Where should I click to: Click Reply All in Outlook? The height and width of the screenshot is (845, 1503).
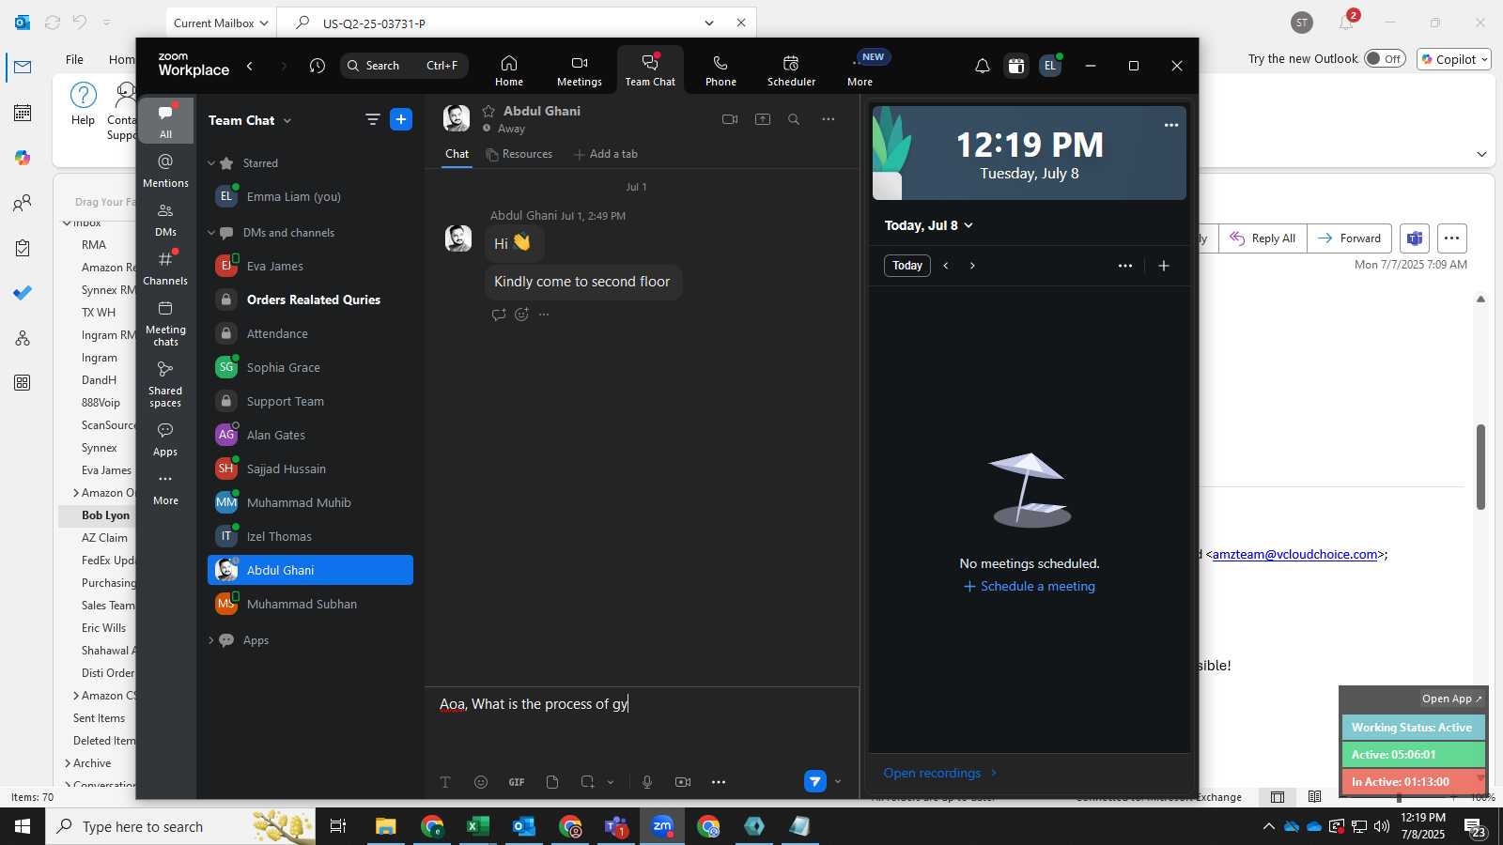(x=1263, y=238)
